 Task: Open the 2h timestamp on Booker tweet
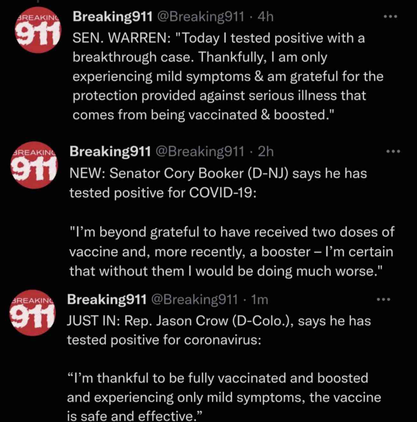pyautogui.click(x=266, y=152)
